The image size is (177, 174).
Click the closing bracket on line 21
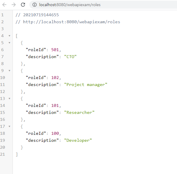point(17,154)
